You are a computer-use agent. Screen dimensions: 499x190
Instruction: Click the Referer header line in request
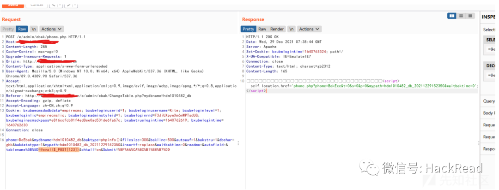pos(98,95)
